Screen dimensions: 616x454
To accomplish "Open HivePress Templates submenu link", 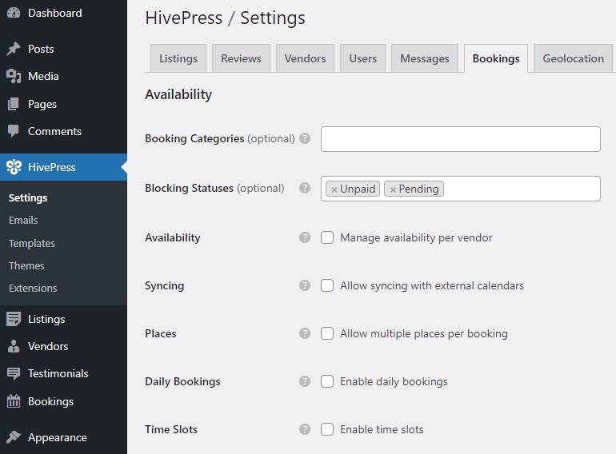I will tap(32, 243).
